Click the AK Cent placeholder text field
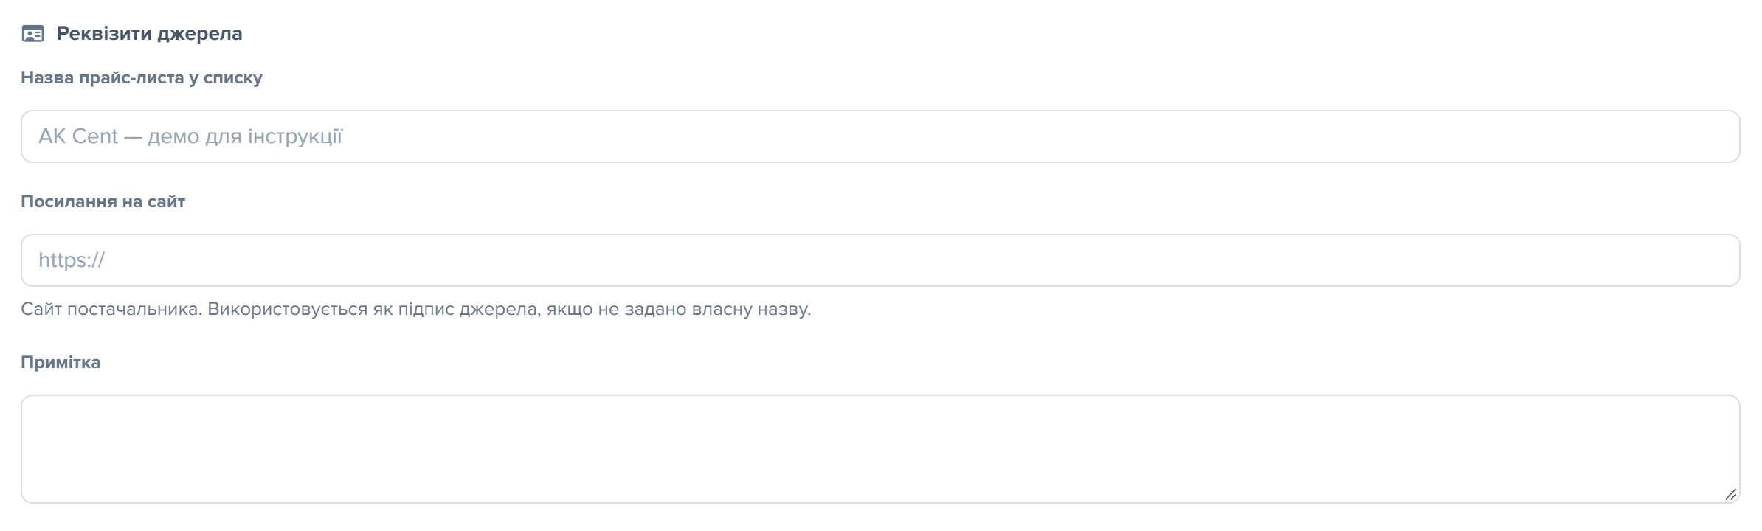The image size is (1762, 531). [880, 136]
